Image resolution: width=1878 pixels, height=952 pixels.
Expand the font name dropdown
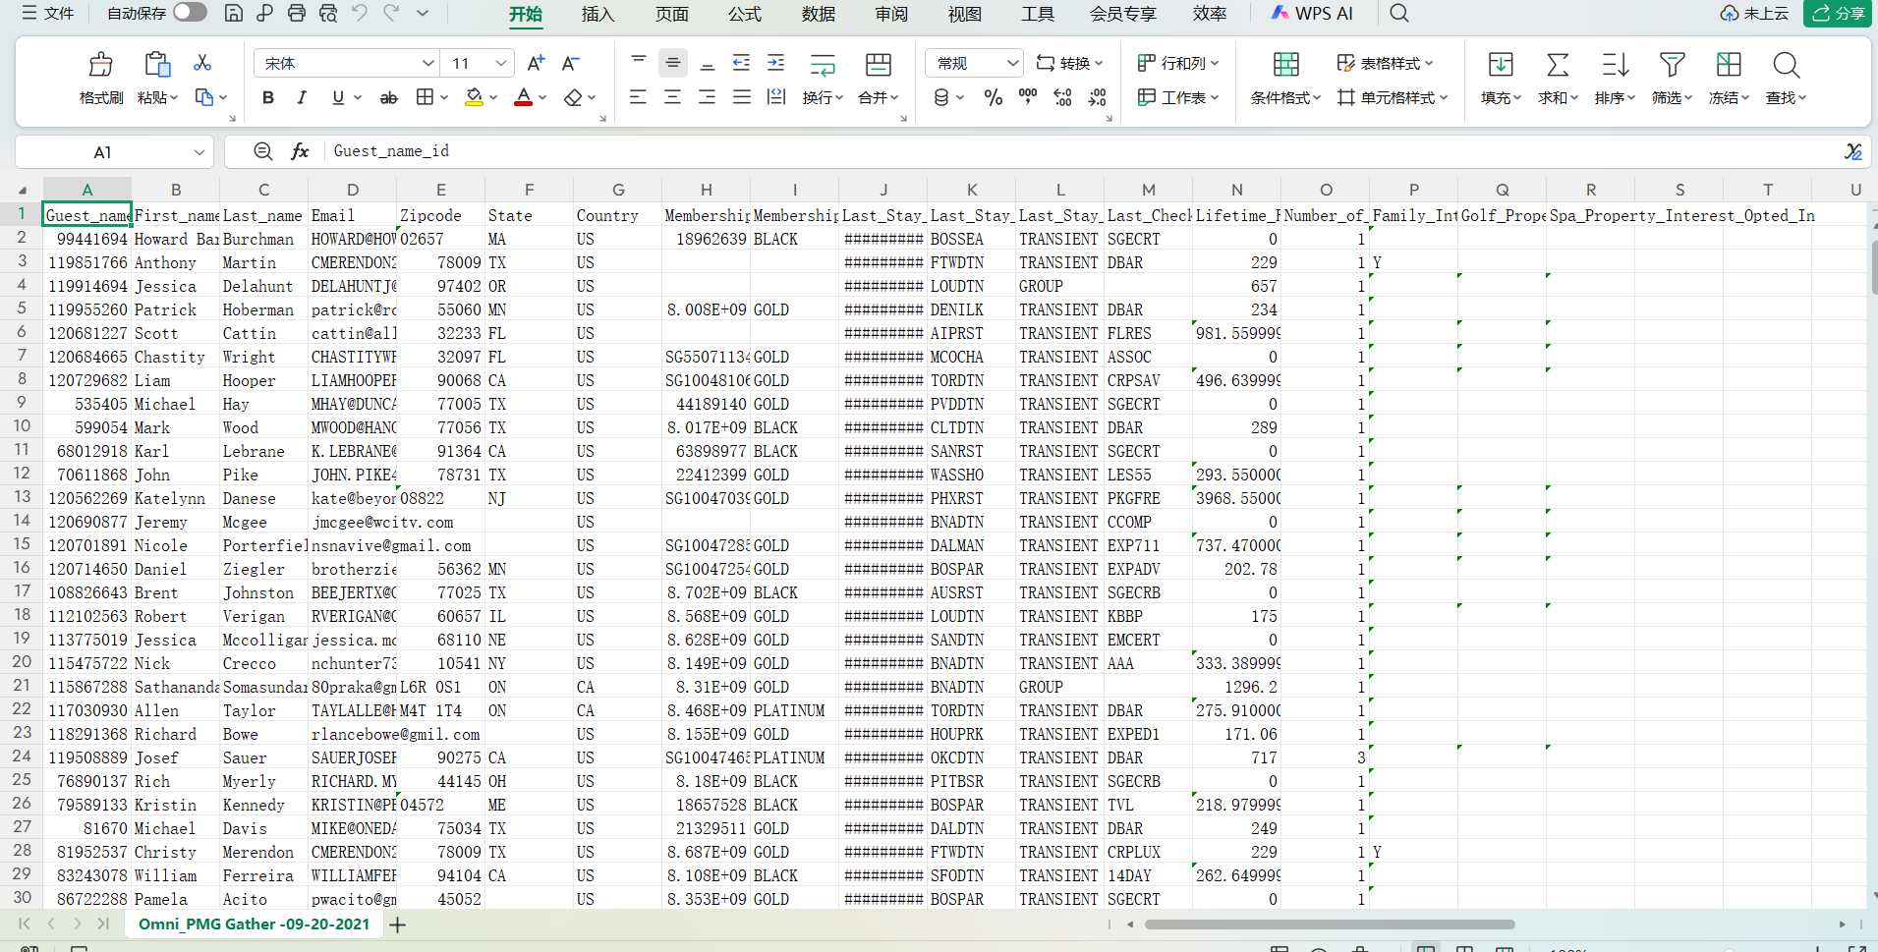[427, 63]
